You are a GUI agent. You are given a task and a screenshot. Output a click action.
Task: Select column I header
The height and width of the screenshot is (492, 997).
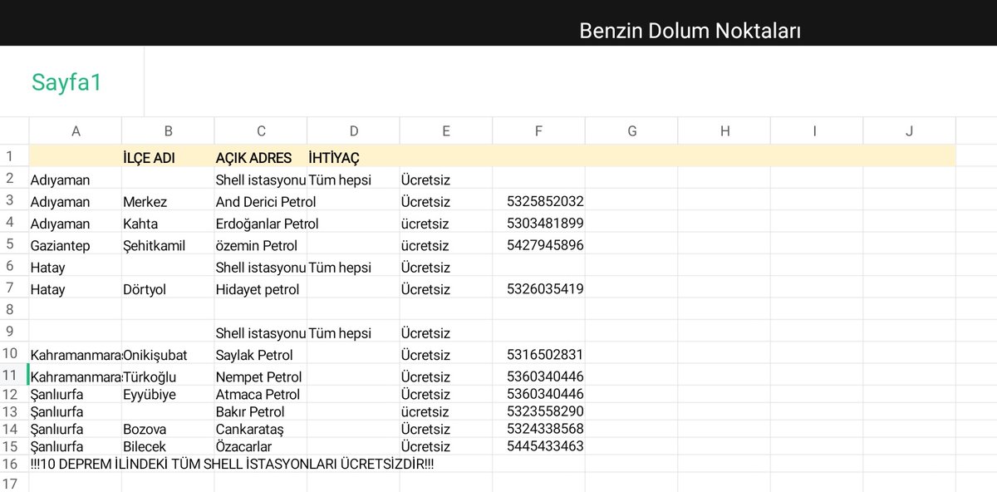[817, 130]
